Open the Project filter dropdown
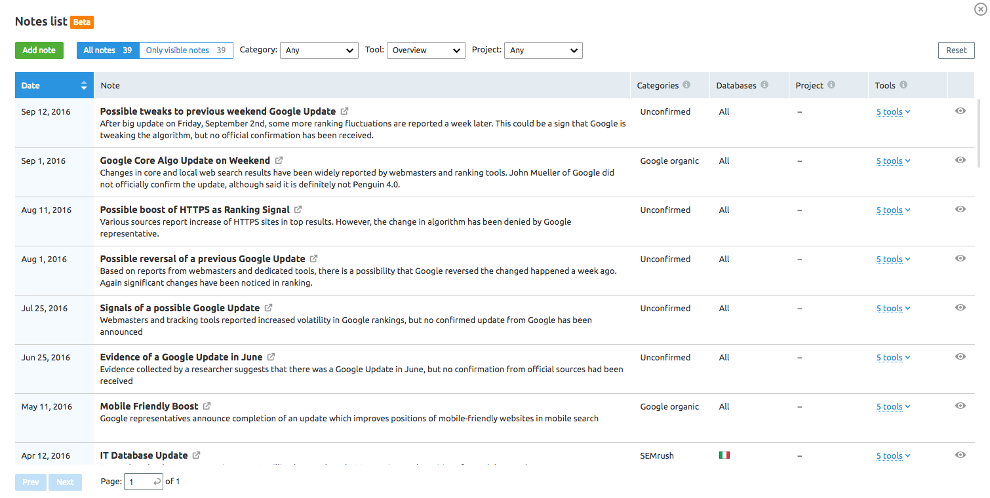Screen dimensions: 990x498 coord(544,50)
